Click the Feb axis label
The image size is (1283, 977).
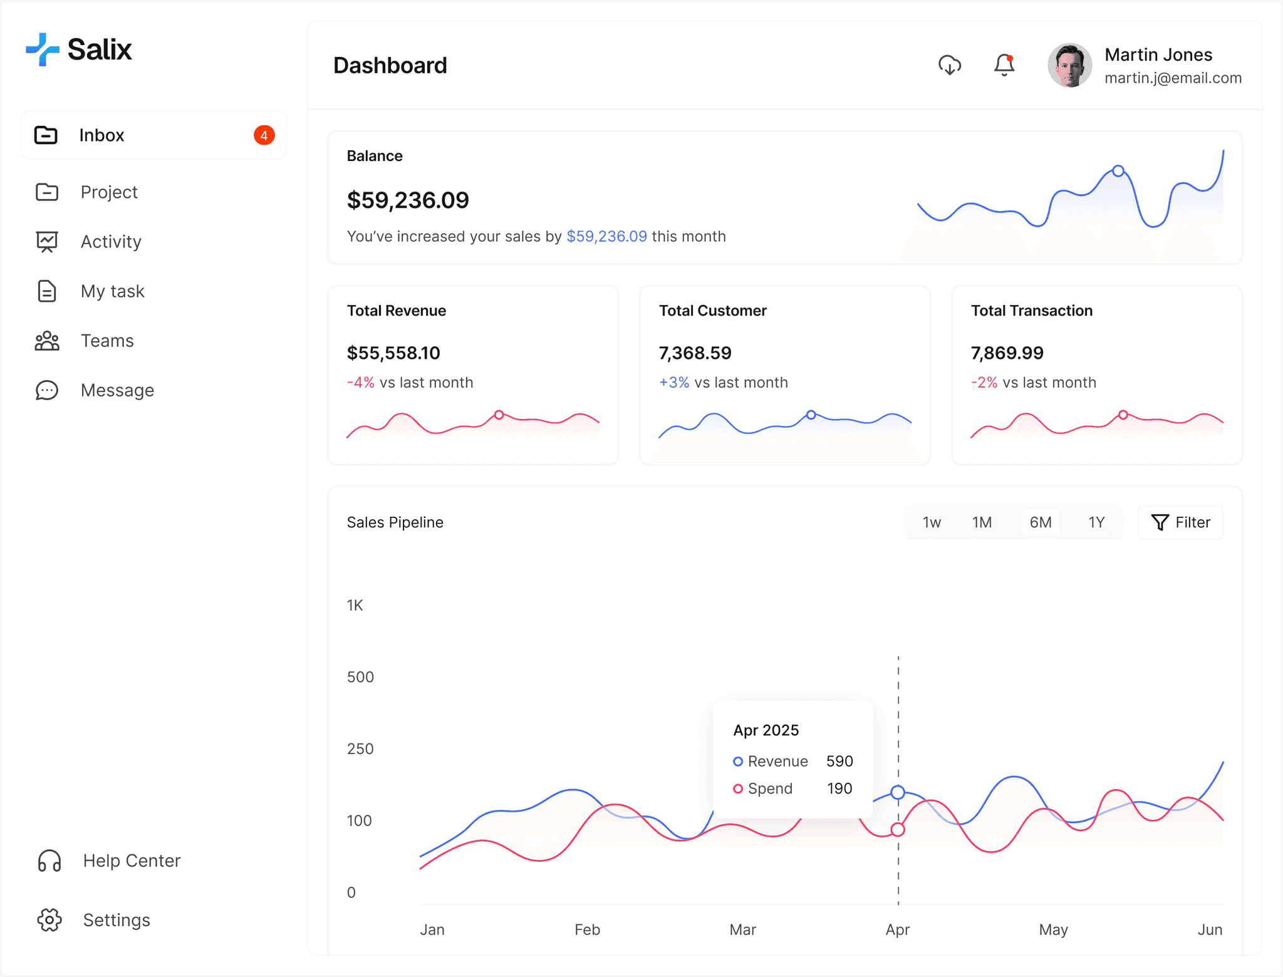[587, 929]
